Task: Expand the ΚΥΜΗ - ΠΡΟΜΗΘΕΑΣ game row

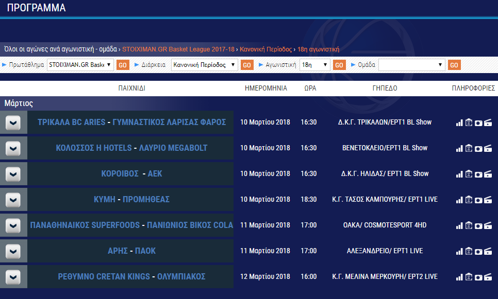Action: tap(13, 200)
